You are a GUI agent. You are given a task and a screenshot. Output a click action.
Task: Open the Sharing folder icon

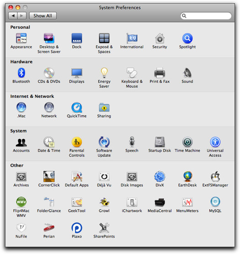coord(104,107)
